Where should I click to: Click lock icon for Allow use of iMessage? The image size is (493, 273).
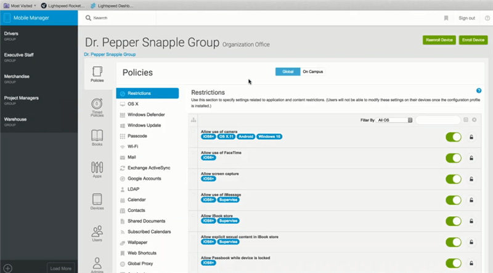coord(471,200)
